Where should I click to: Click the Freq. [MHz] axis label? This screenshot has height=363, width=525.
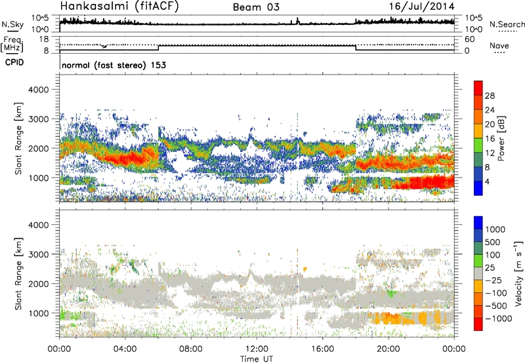click(12, 44)
